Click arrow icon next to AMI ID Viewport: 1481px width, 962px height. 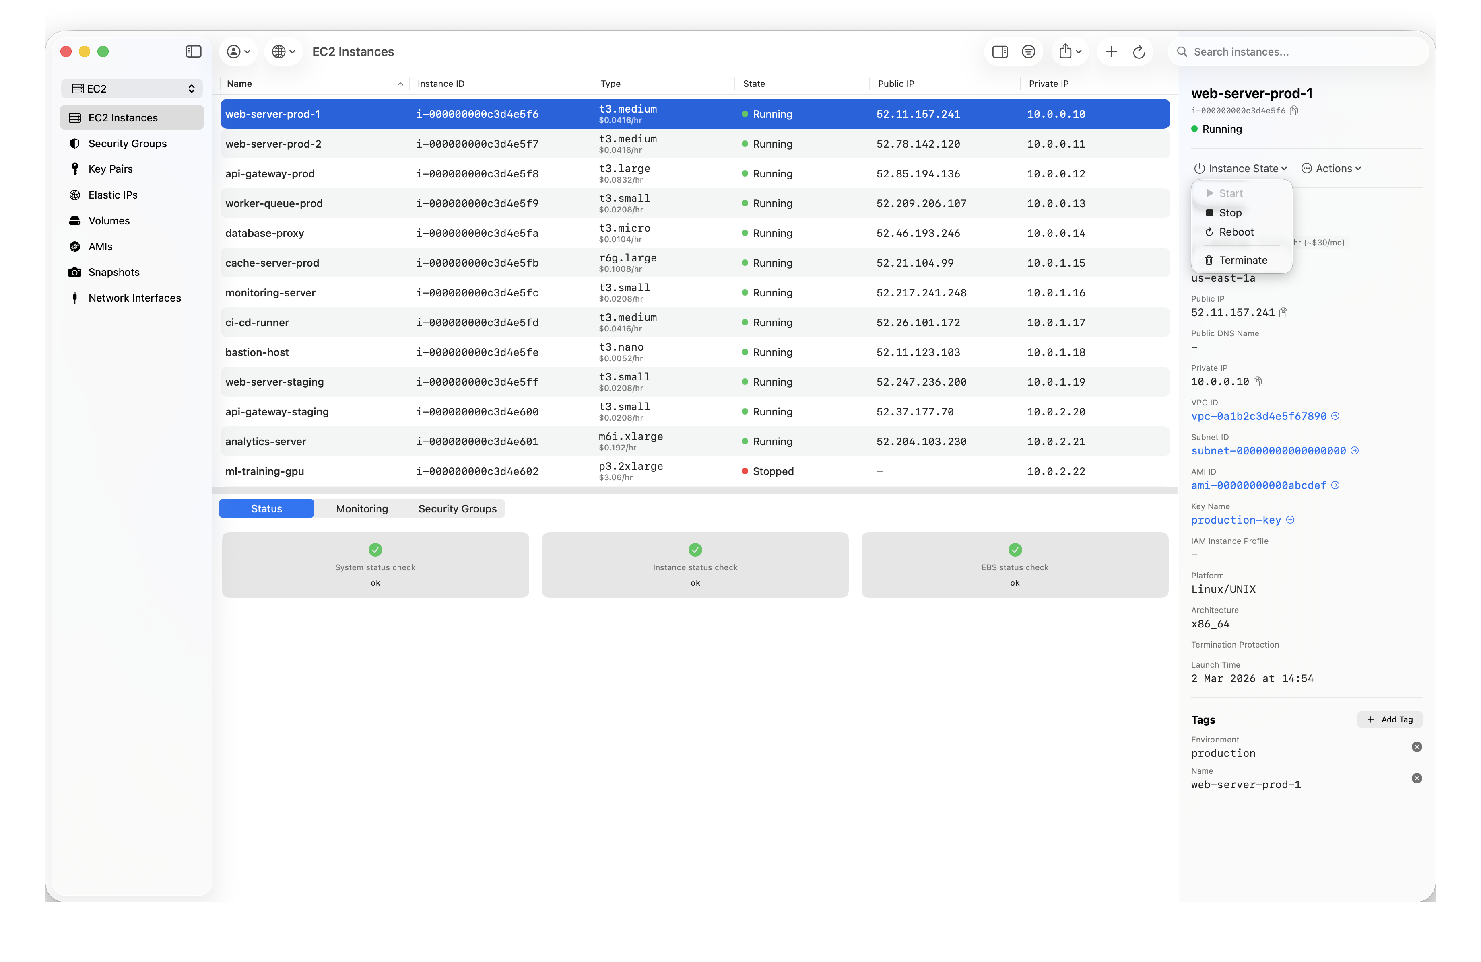tap(1335, 485)
